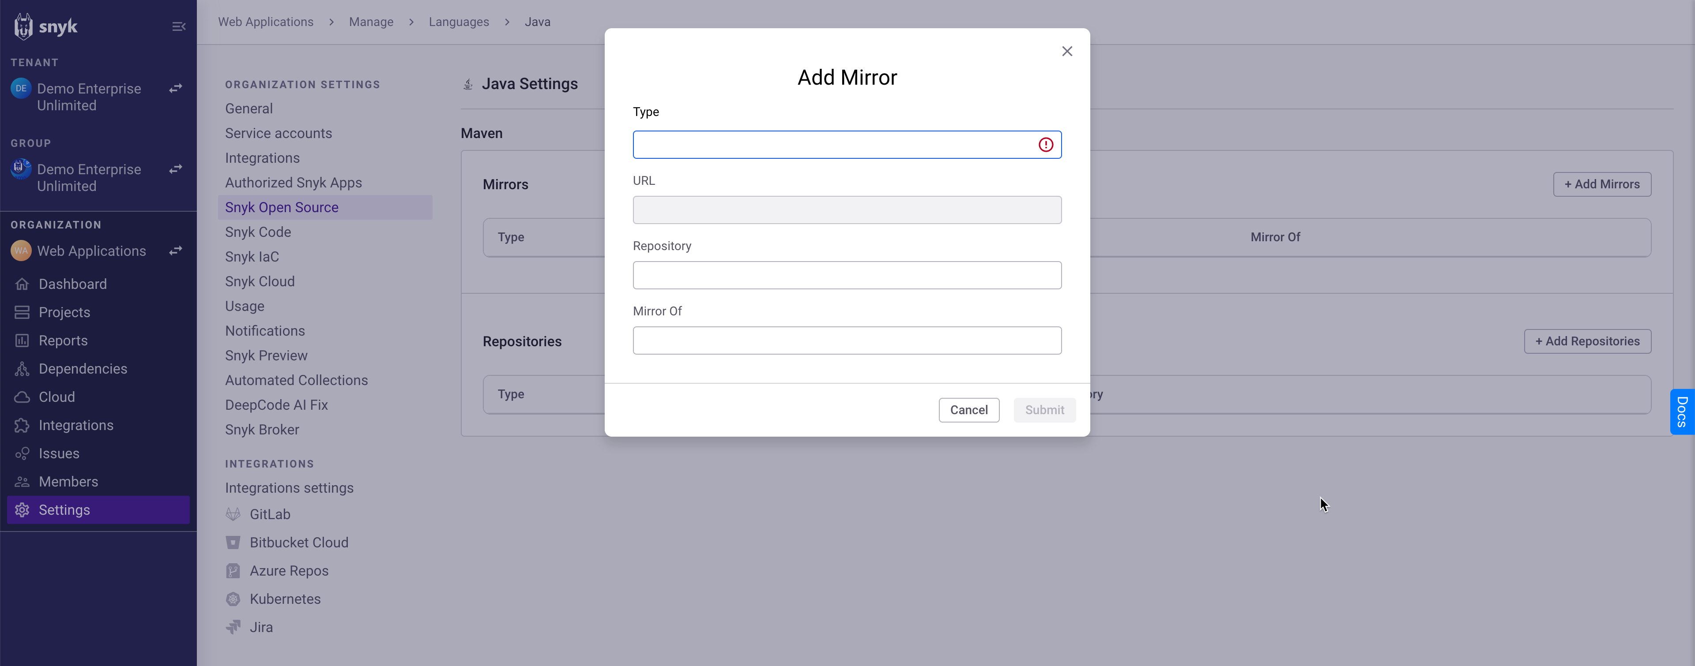This screenshot has width=1695, height=666.
Task: Open Dashboard via its home icon
Action: click(23, 284)
